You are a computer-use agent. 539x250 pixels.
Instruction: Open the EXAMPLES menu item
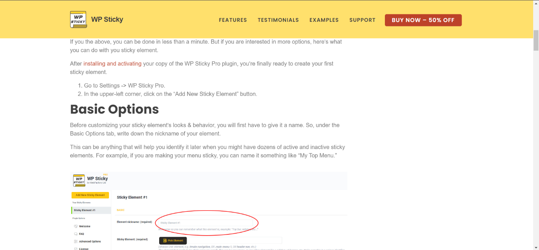324,20
